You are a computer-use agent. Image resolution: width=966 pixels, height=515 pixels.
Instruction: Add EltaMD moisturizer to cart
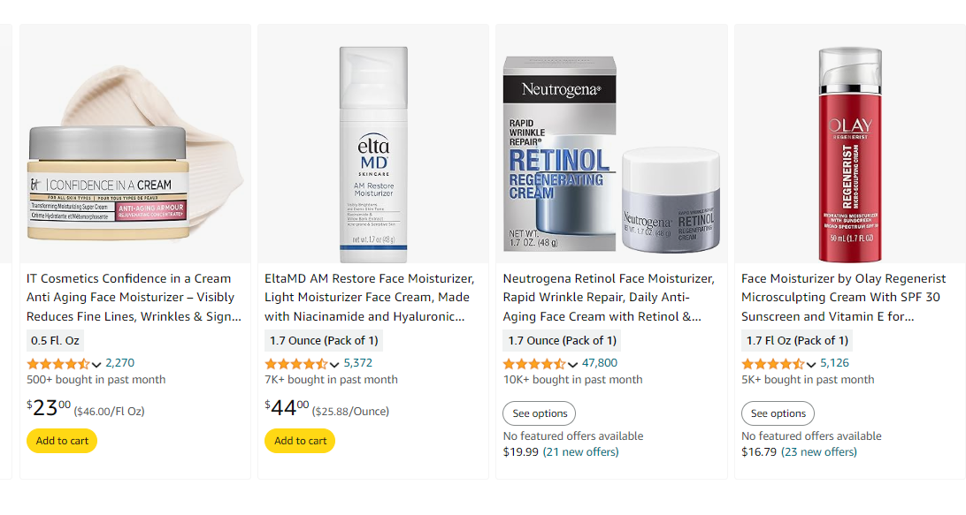point(300,441)
